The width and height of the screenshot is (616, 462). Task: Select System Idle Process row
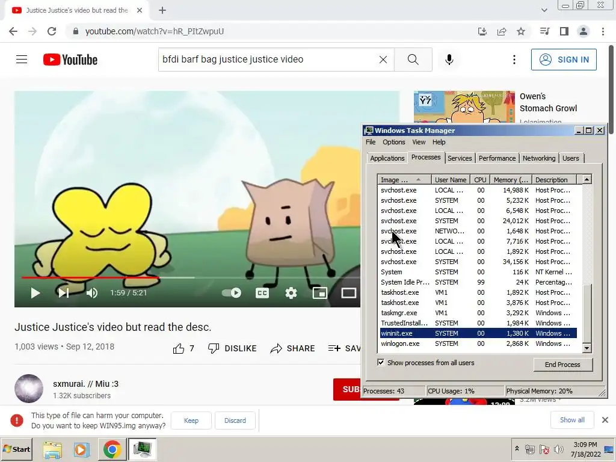click(478, 283)
